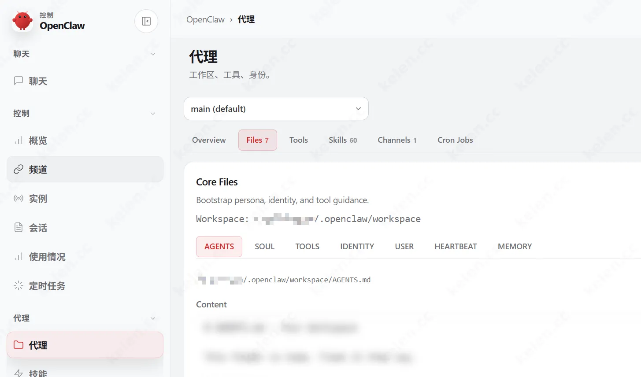Switch to the Skills tab
The width and height of the screenshot is (641, 377).
[x=343, y=140]
